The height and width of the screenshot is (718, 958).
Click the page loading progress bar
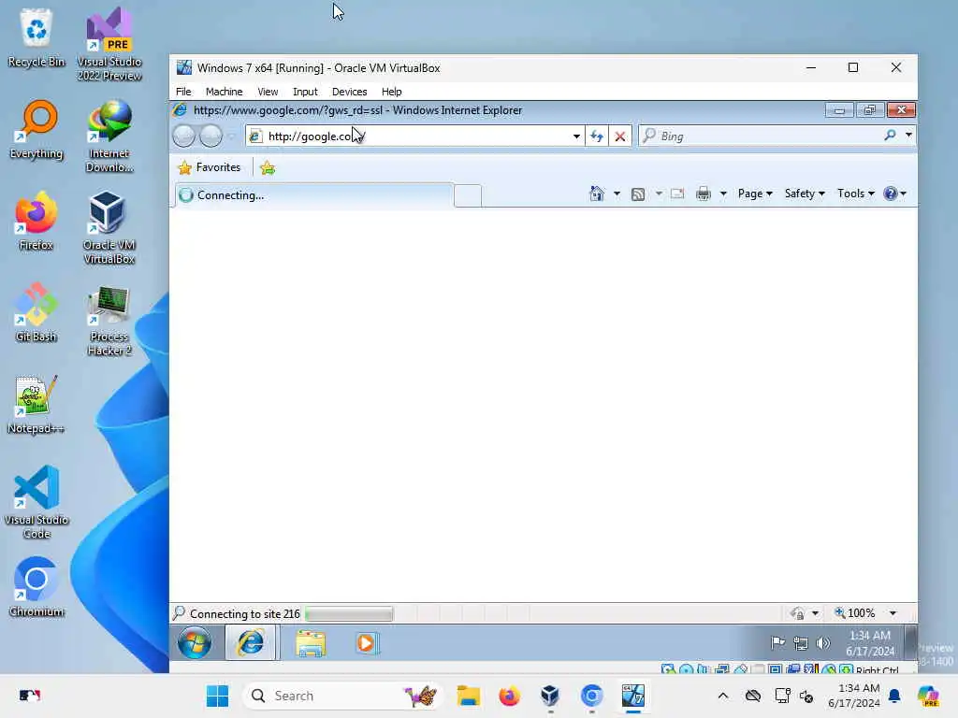tap(349, 613)
